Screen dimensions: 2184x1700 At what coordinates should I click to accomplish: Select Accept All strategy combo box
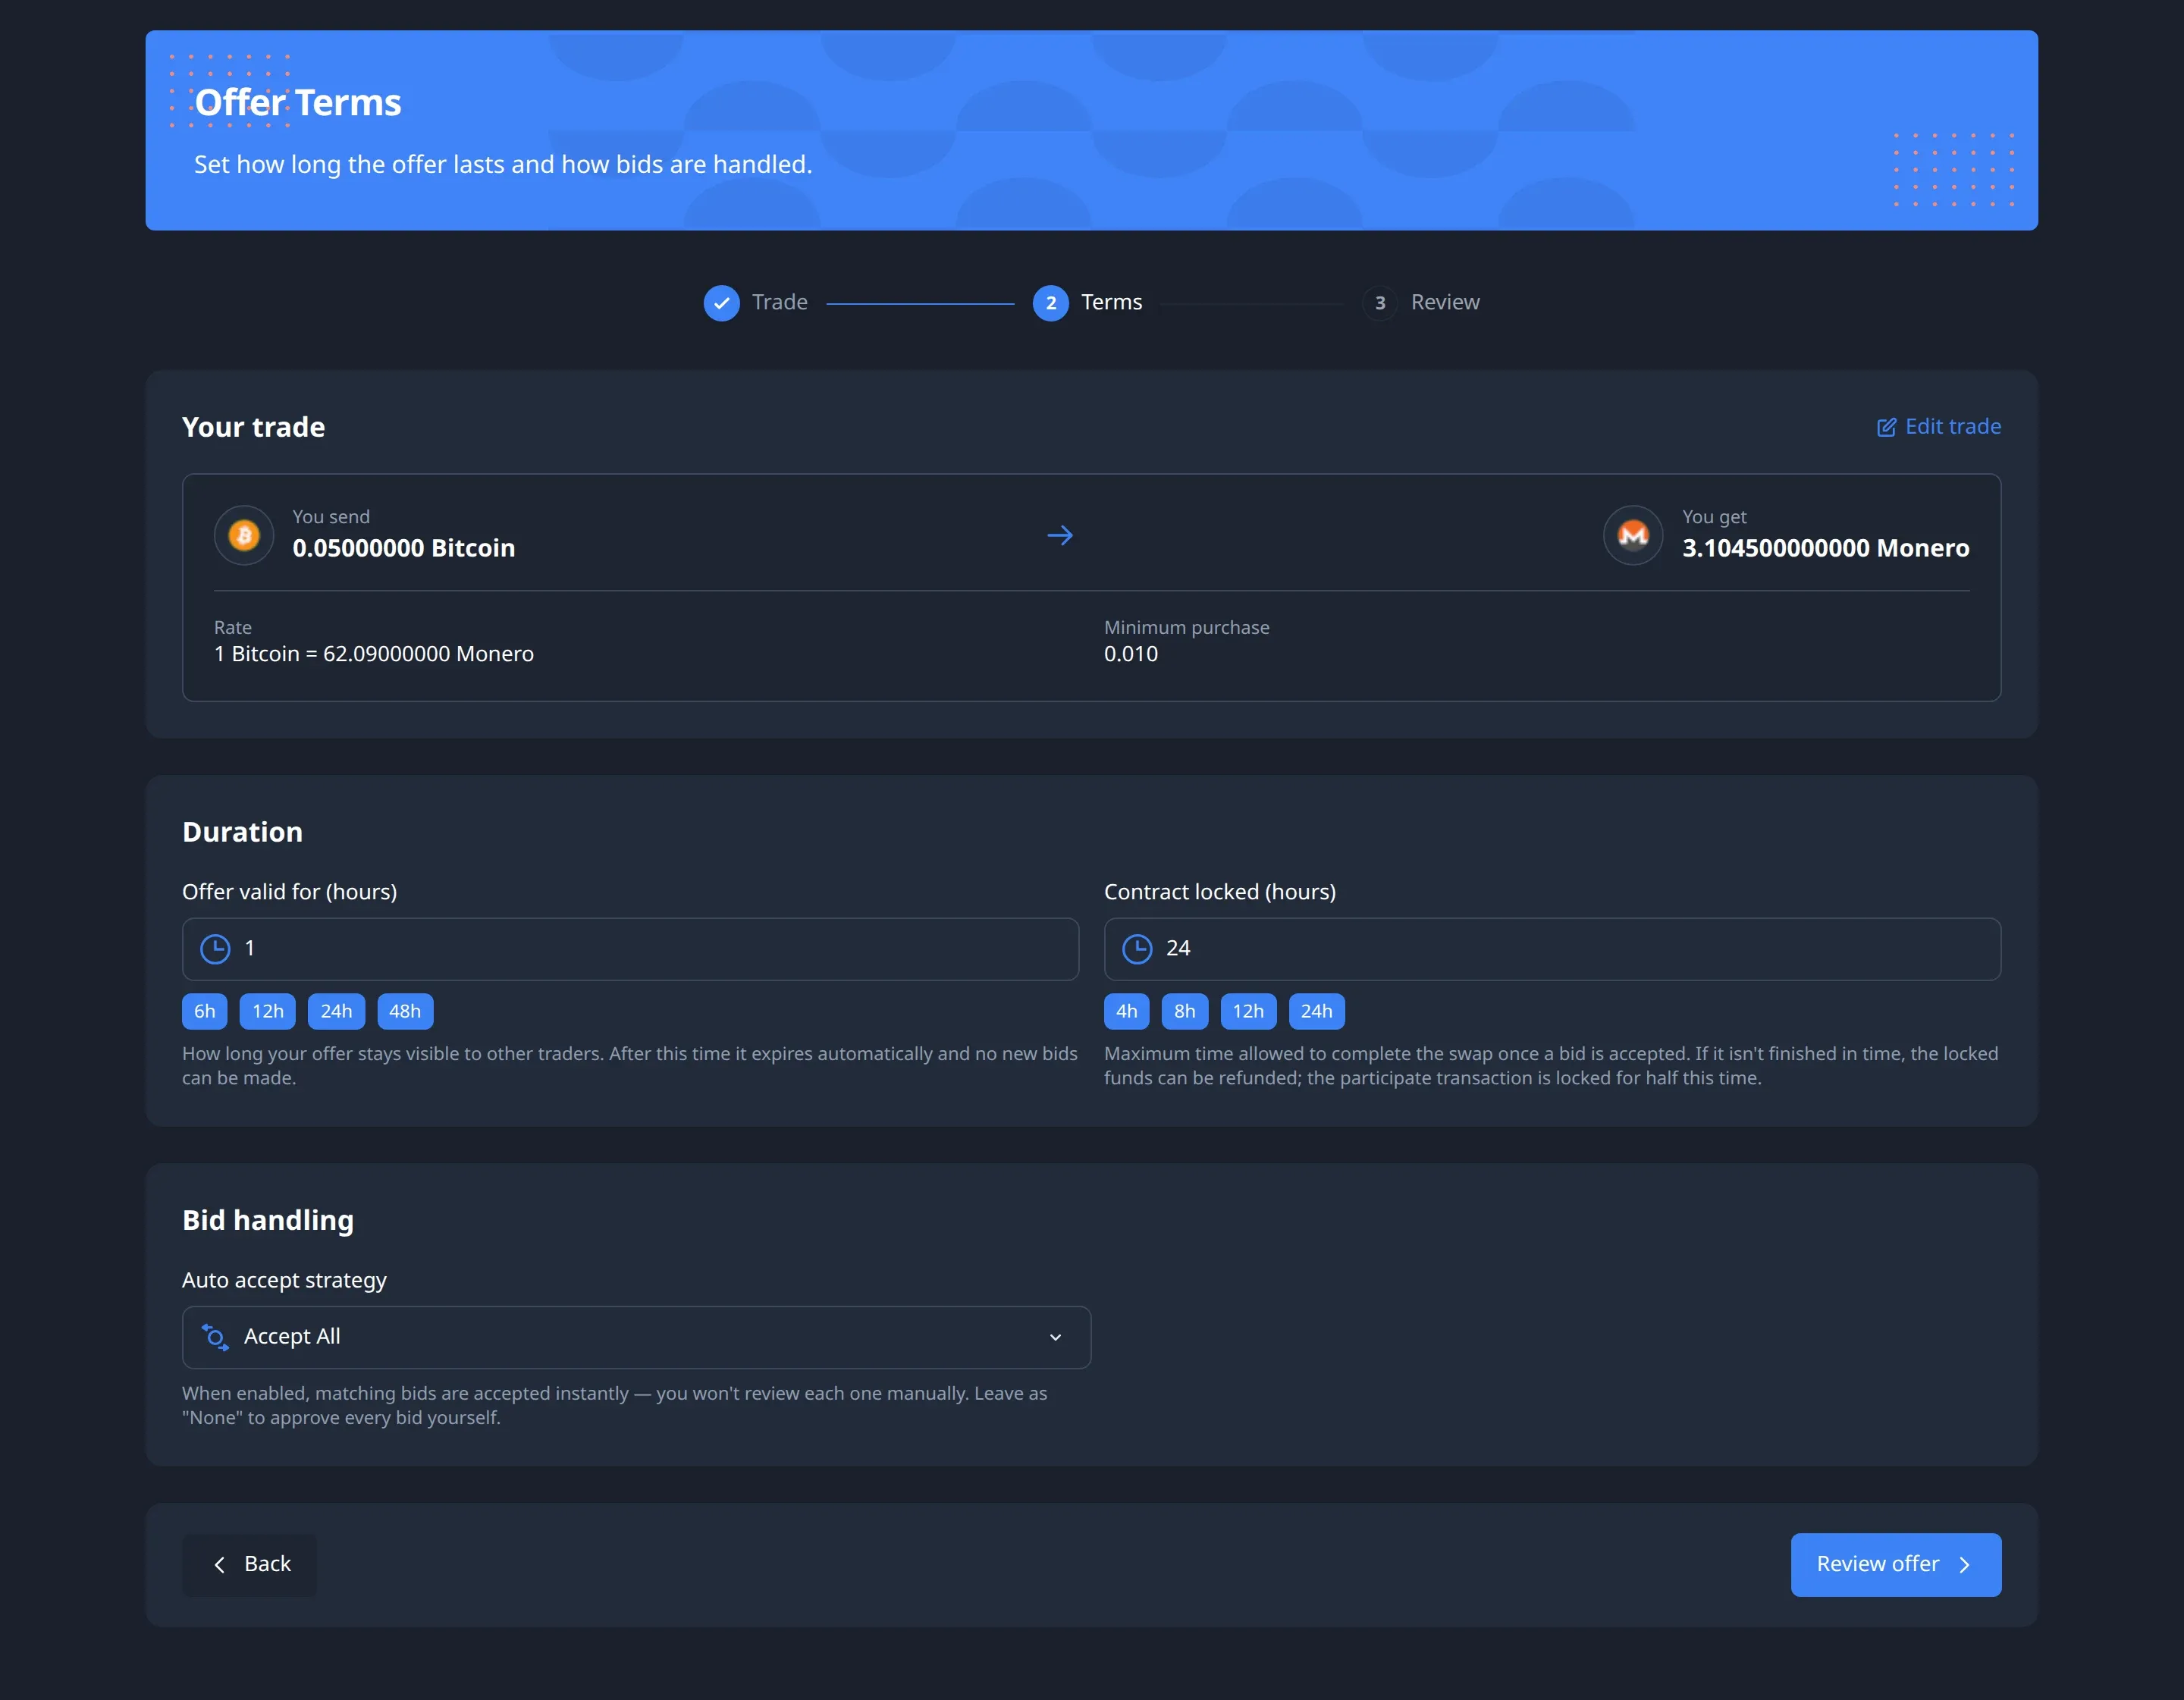pyautogui.click(x=636, y=1337)
